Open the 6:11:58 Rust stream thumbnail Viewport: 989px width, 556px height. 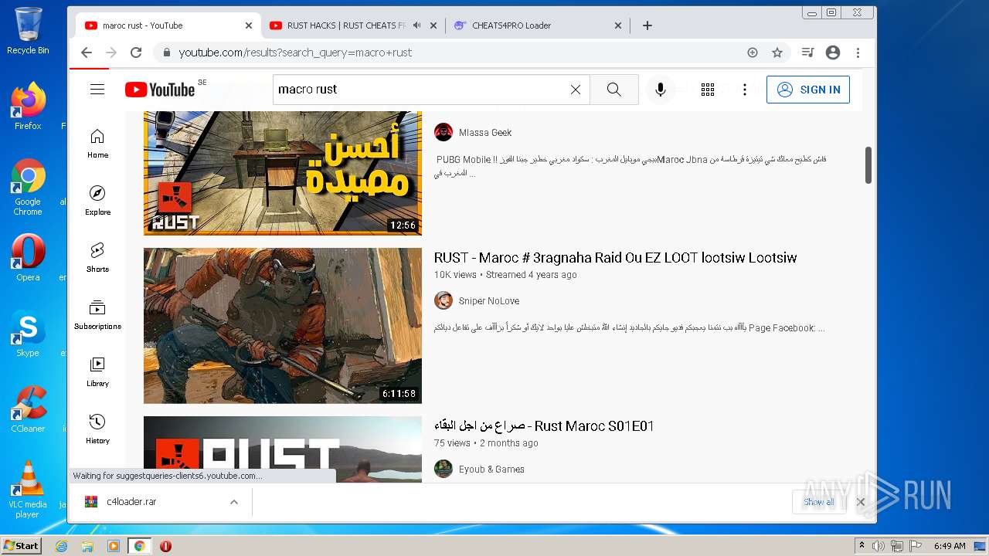pyautogui.click(x=283, y=325)
